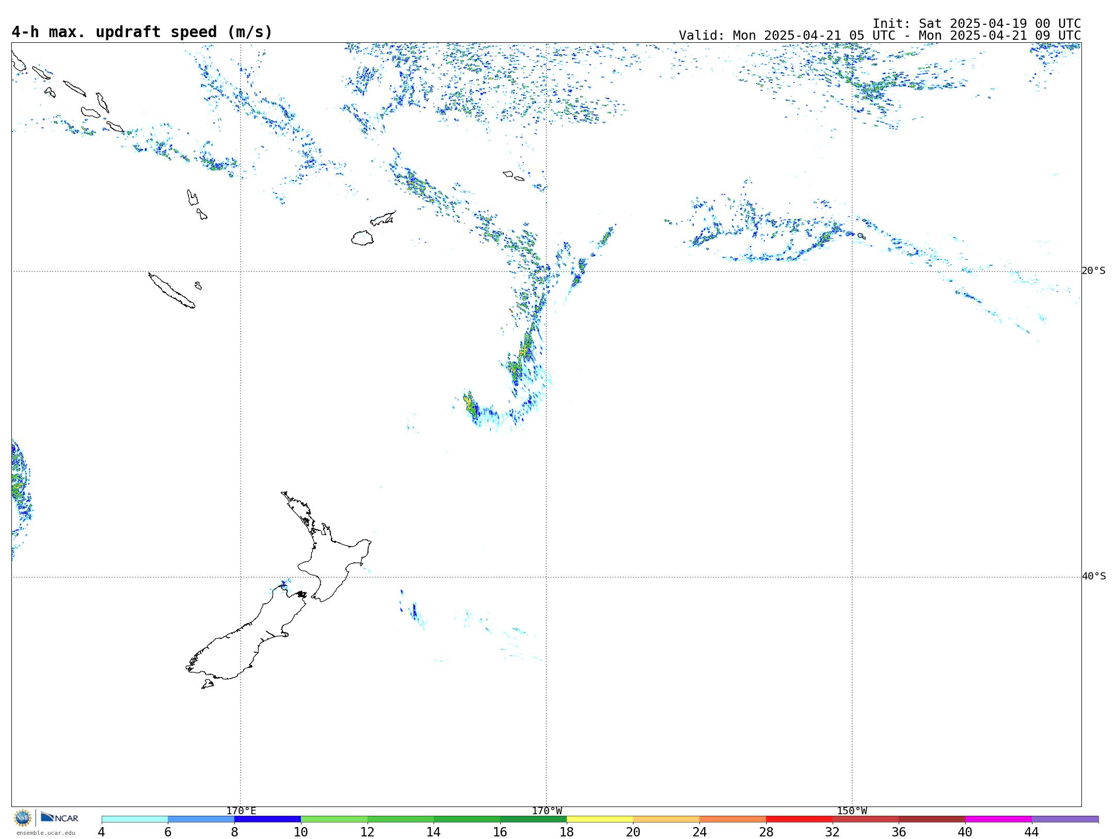Pick the orange 24-28 color swatch
The width and height of the screenshot is (1115, 839).
733,819
